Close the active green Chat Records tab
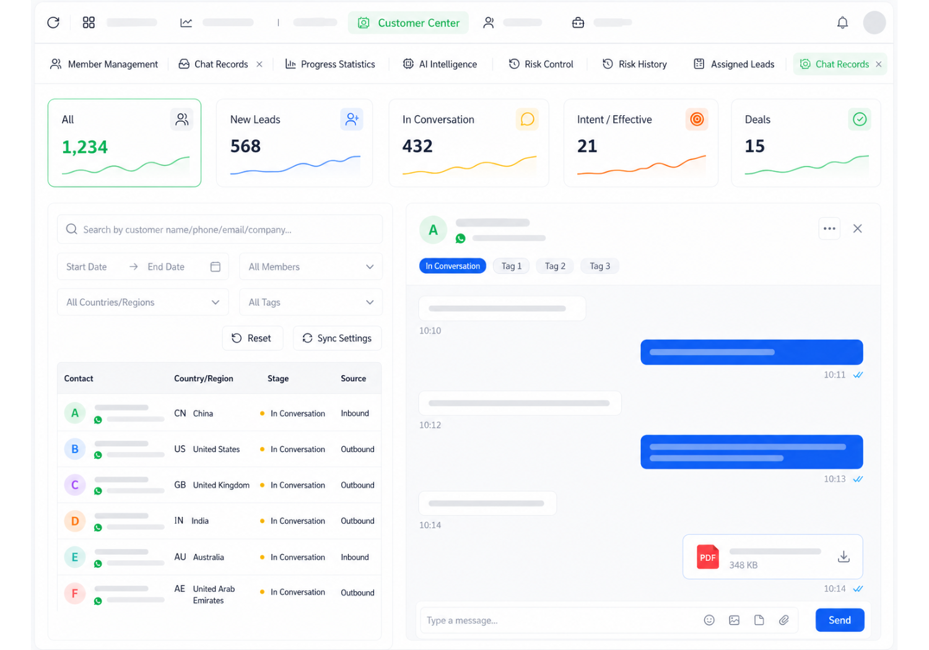This screenshot has height=650, width=929. point(878,64)
